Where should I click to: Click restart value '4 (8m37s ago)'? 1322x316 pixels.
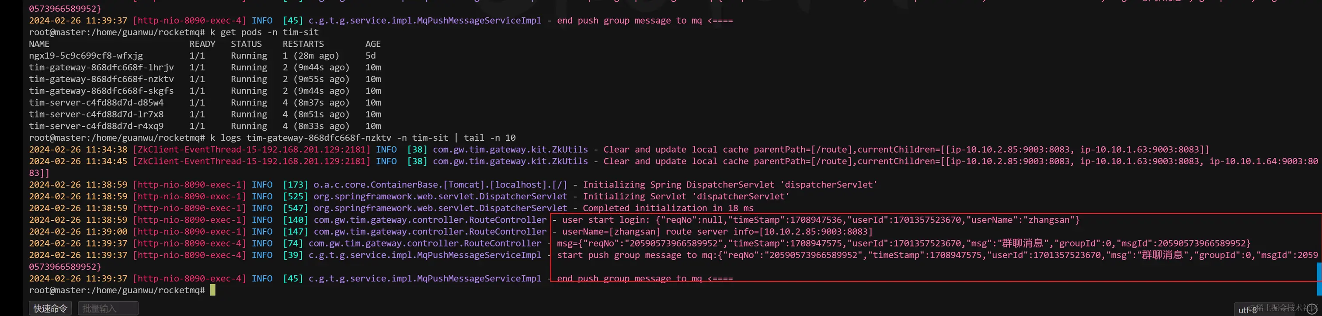pyautogui.click(x=316, y=103)
